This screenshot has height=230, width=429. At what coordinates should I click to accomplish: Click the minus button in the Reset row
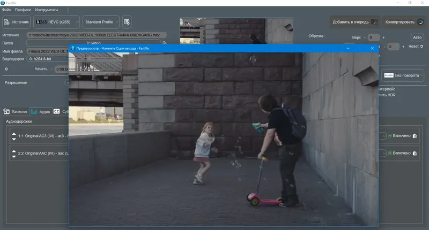tap(384, 47)
